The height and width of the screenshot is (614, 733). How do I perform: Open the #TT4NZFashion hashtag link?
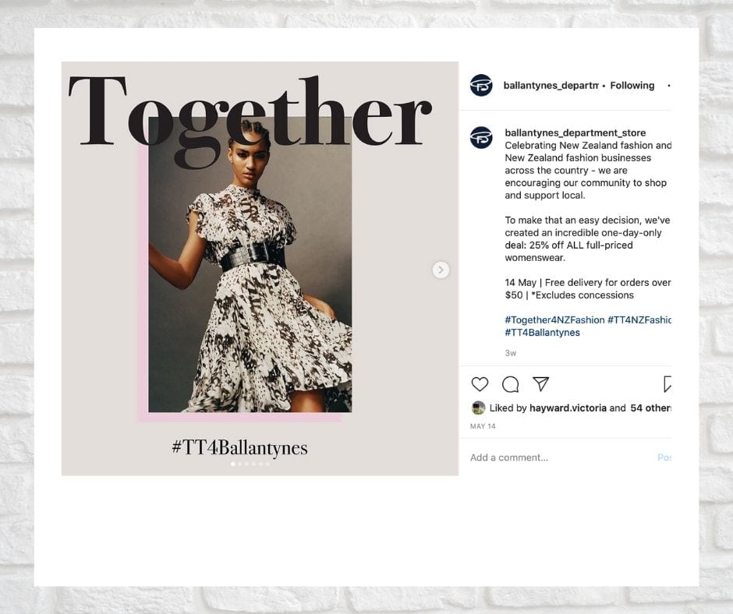(639, 320)
